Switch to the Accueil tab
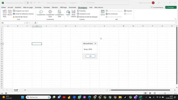 10,7
